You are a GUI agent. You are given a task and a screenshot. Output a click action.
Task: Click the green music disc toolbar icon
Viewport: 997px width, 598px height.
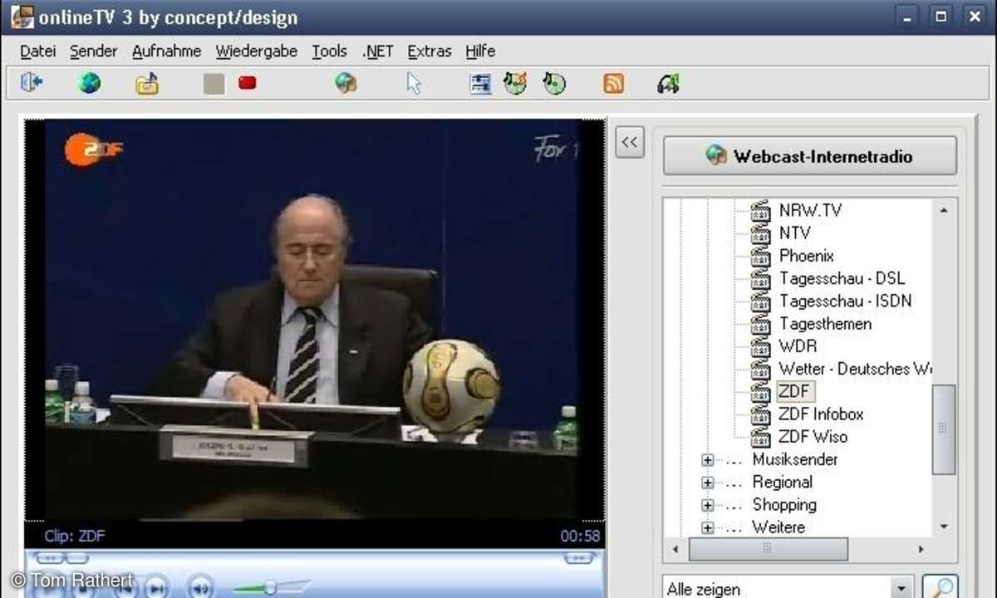click(x=554, y=83)
